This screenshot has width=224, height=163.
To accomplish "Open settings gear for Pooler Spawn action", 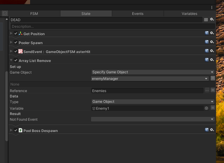I will [212, 42].
